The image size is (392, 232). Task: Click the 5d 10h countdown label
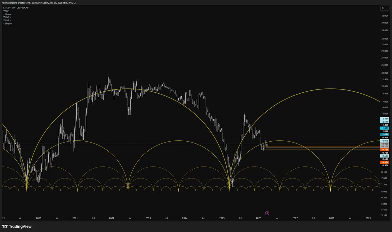point(385,147)
